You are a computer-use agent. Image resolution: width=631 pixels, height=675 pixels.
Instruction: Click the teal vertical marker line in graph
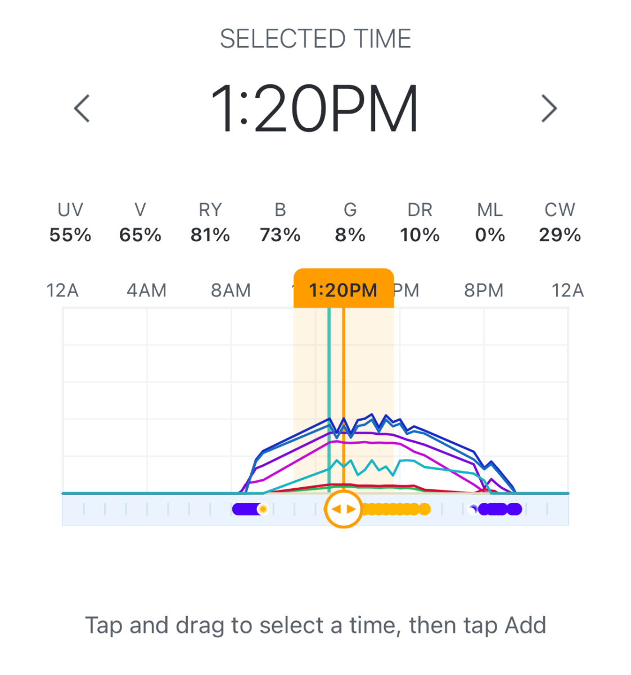[329, 400]
